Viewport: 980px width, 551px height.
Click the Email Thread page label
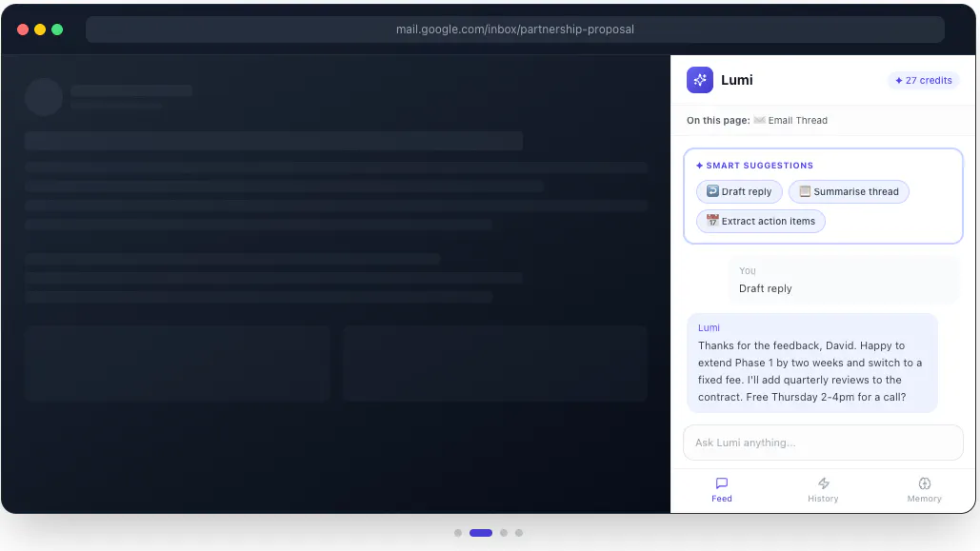click(797, 121)
